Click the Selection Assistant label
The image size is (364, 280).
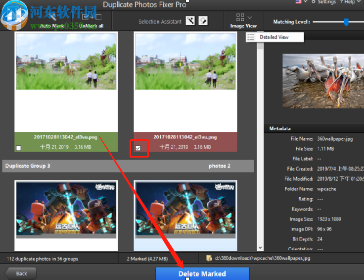point(160,22)
